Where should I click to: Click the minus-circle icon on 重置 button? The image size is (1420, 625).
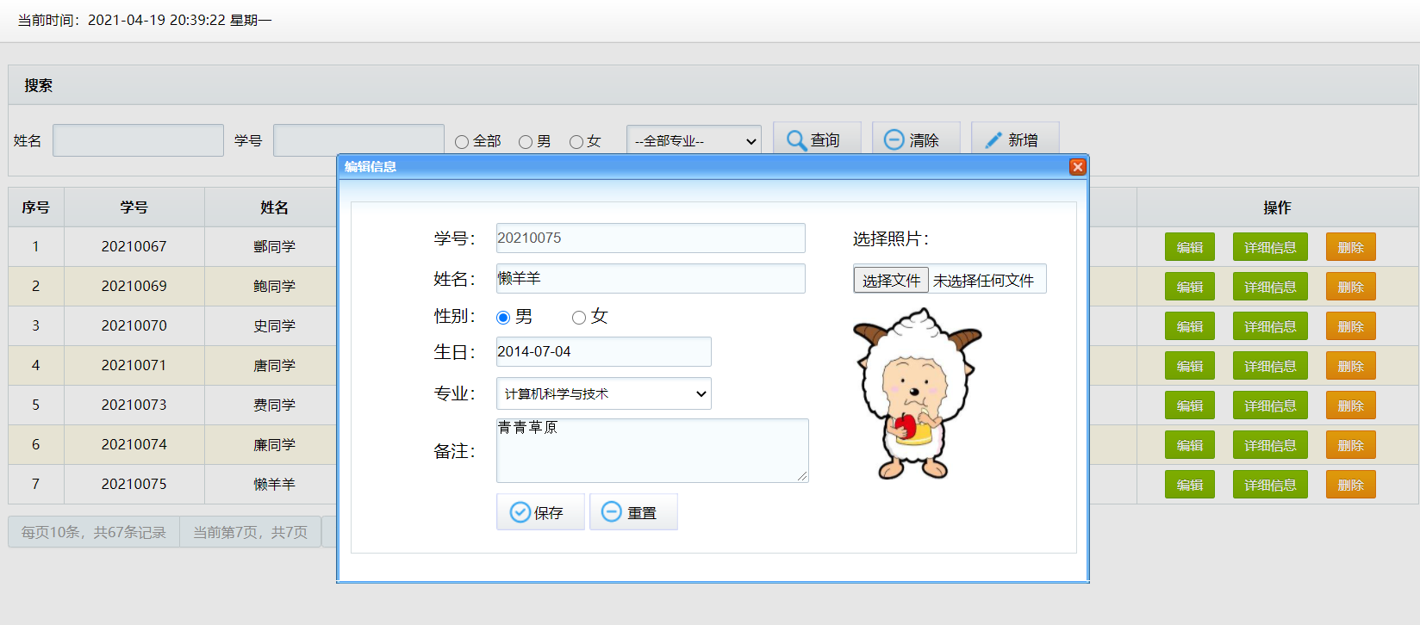click(612, 511)
